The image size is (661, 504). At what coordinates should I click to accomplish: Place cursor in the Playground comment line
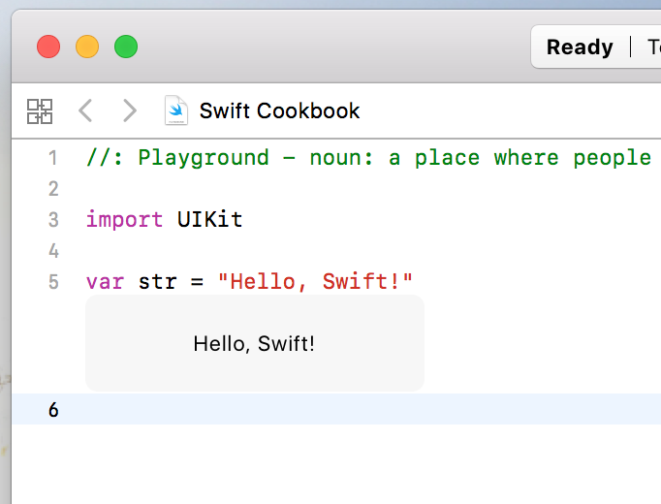[368, 158]
